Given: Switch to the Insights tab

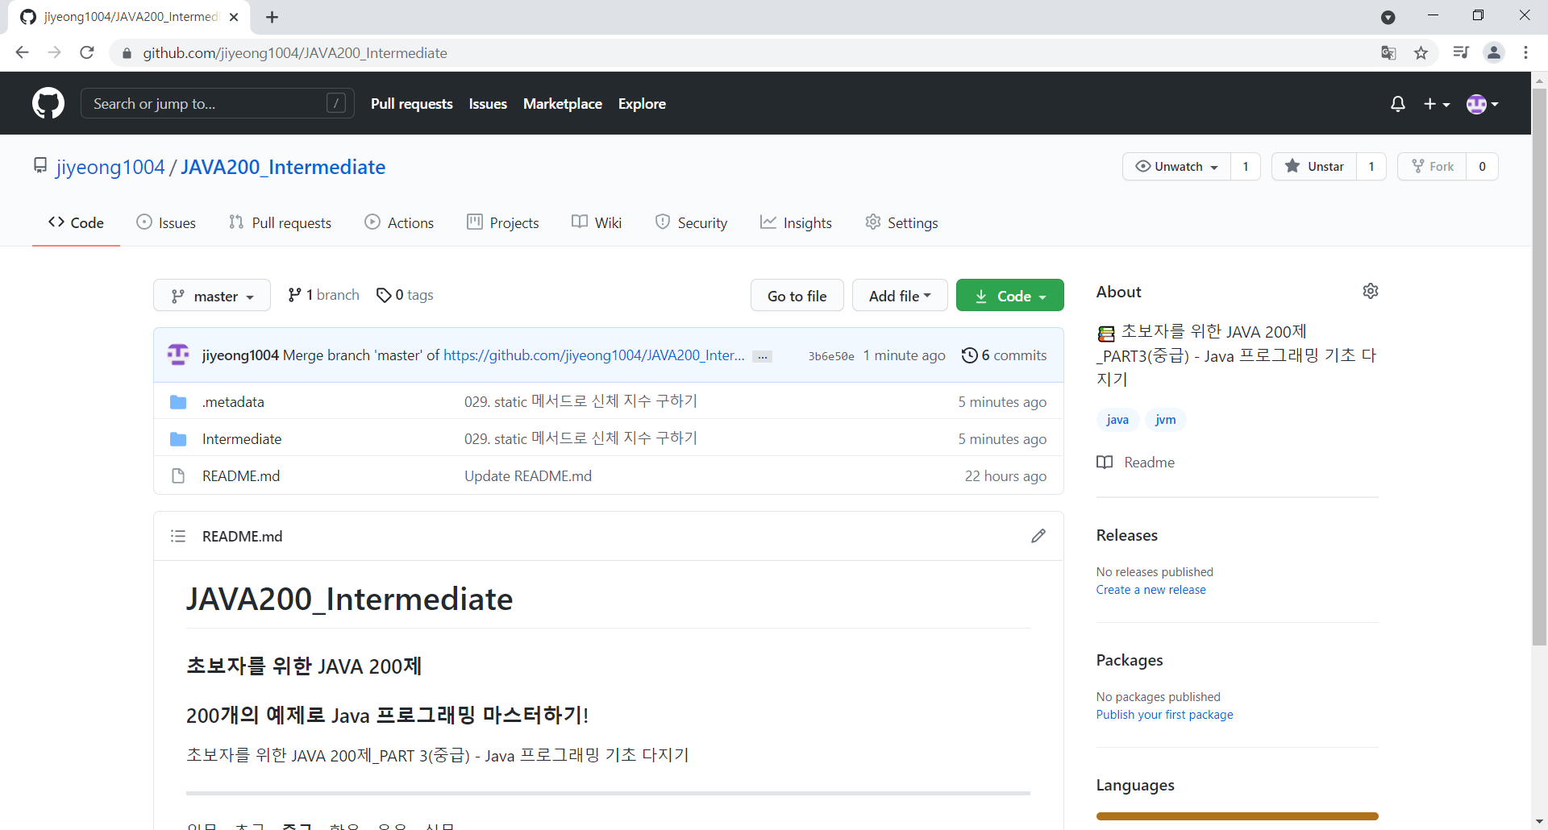Looking at the screenshot, I should point(796,222).
